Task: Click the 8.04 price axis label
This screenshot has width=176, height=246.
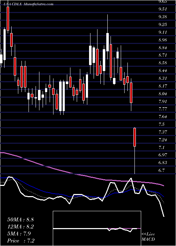Action: click(x=163, y=94)
